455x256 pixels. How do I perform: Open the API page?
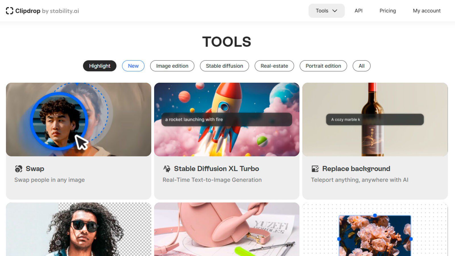[358, 11]
